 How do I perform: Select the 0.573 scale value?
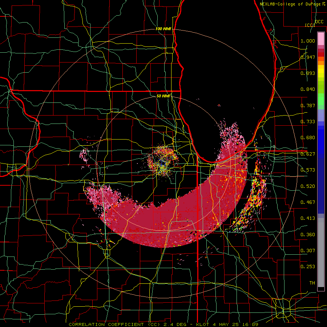click(x=308, y=170)
